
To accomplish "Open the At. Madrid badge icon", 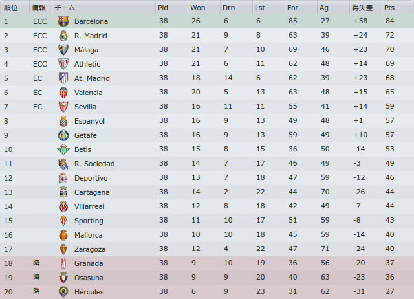I will (63, 78).
